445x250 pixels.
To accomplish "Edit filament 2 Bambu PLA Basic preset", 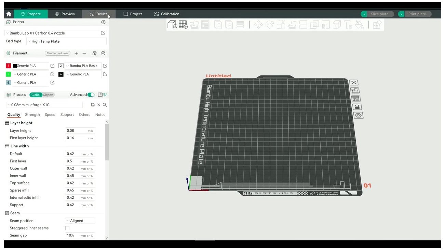I will (105, 66).
